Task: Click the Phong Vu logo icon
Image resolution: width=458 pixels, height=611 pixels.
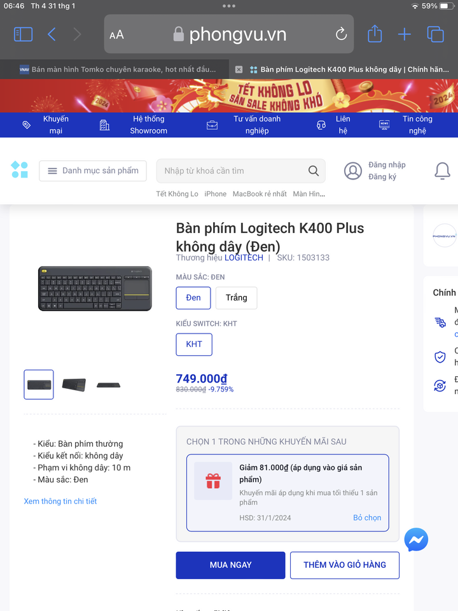Action: coord(20,169)
